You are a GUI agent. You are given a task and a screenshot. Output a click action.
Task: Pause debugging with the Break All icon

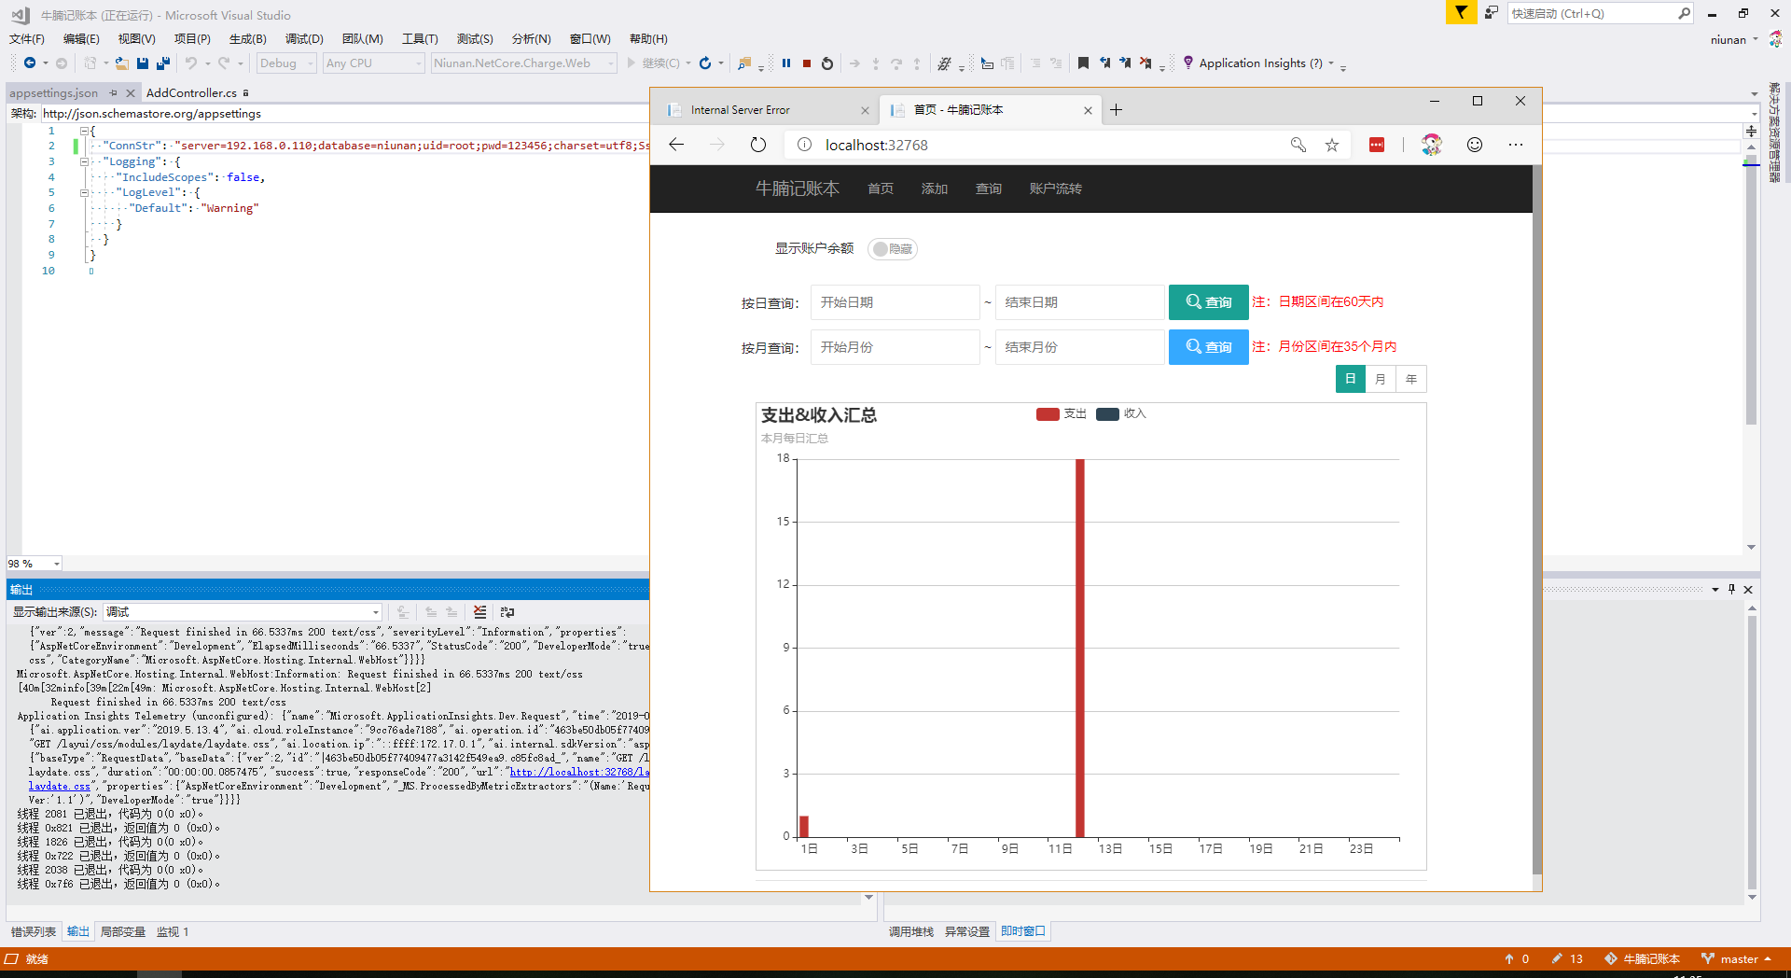(786, 63)
